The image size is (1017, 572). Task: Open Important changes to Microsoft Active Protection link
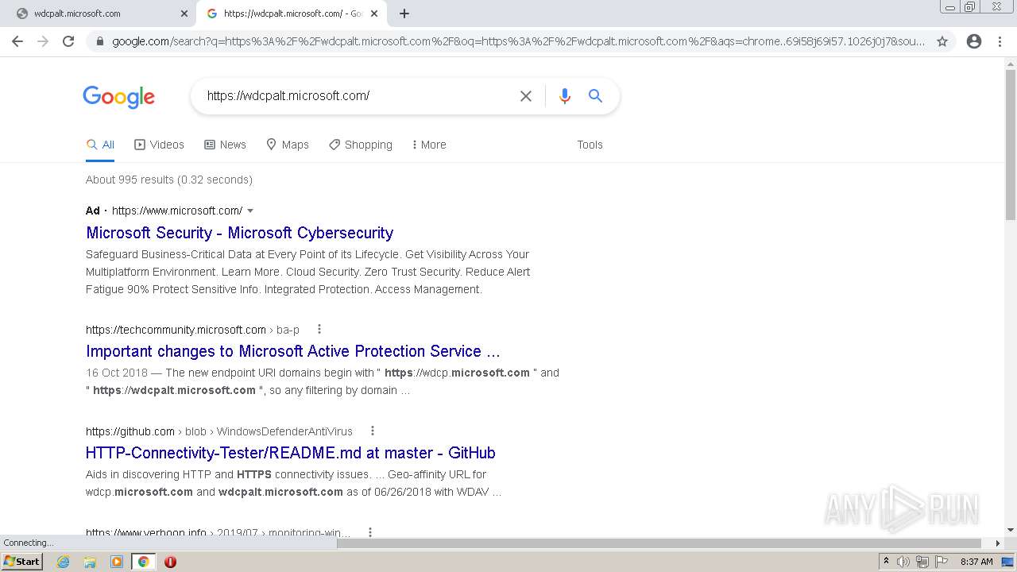point(293,351)
